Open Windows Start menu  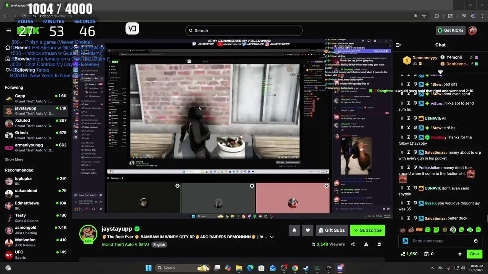[x=148, y=268]
